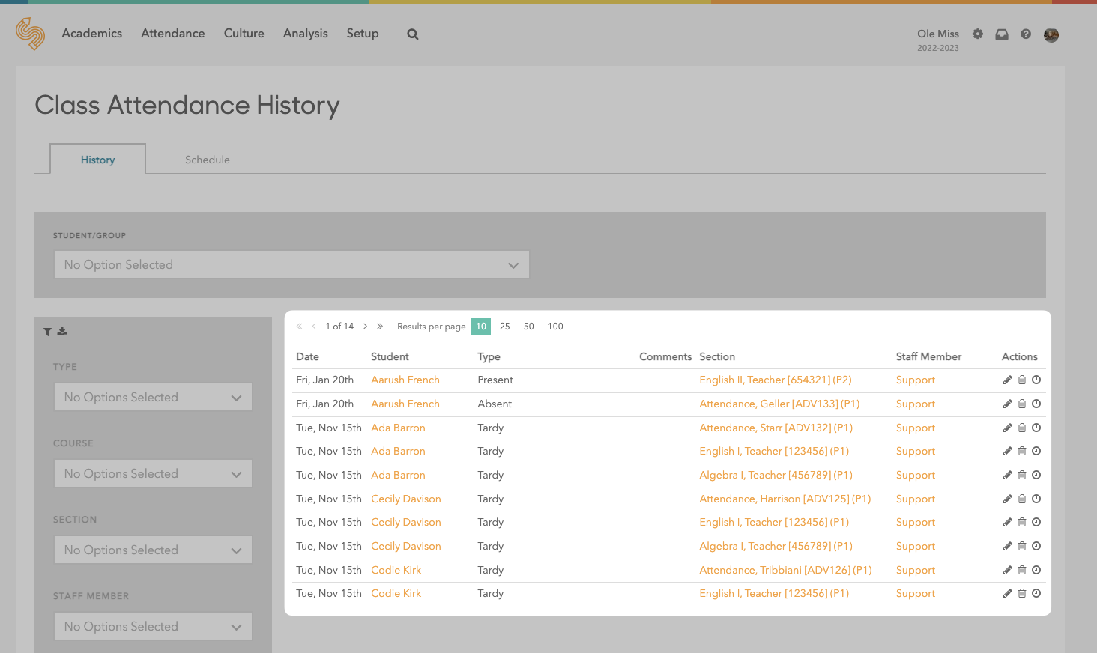Click the download export icon
The image size is (1097, 653).
coord(62,331)
